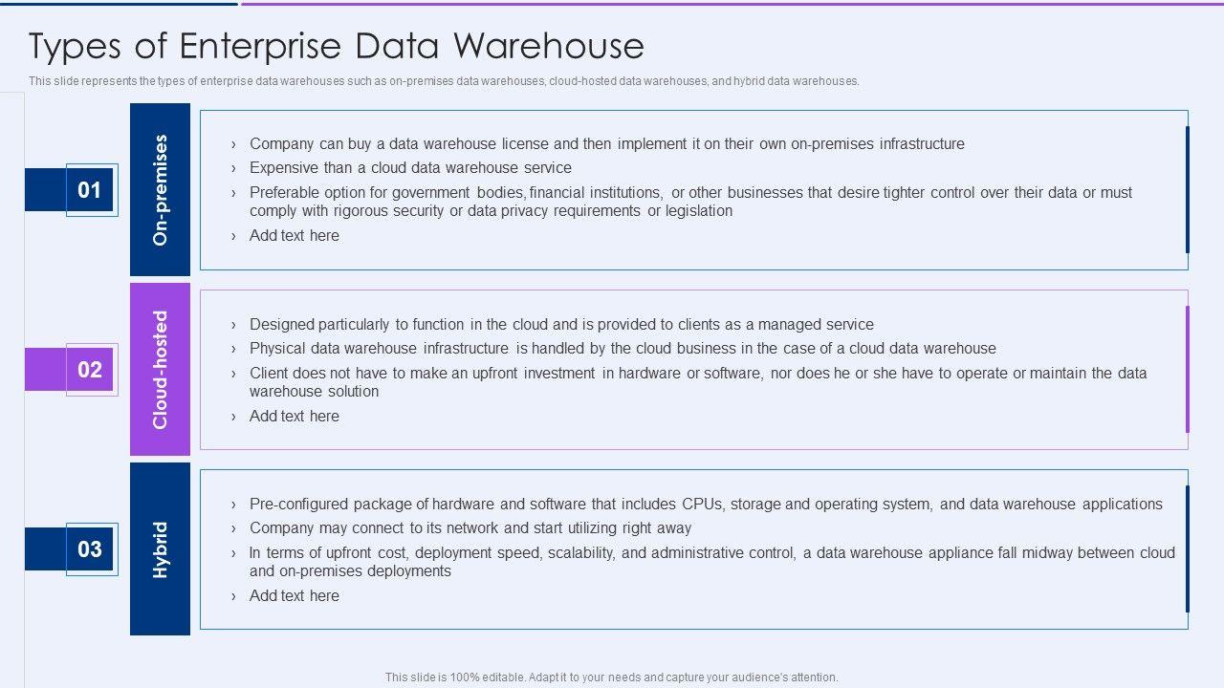
Task: Click the 'Preferable option for government bodies' bullet
Action: pos(689,202)
